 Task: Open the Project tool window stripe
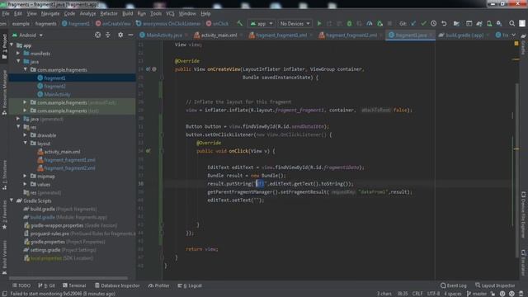4,47
